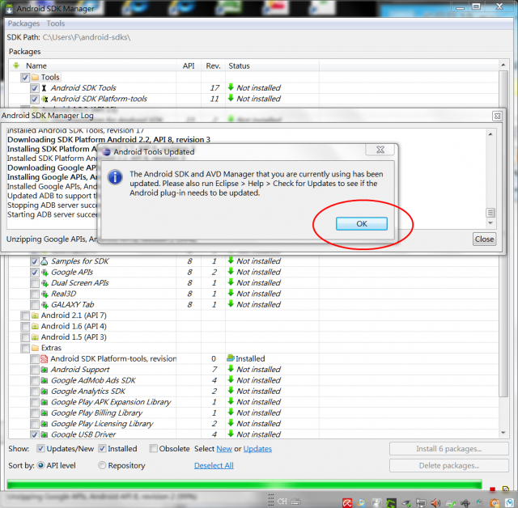This screenshot has height=508, width=518.
Task: Click the Extras folder icon
Action: click(x=35, y=348)
